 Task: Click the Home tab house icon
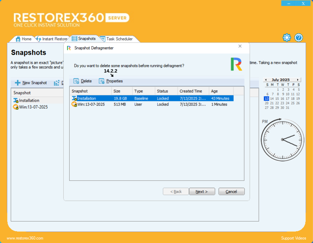[18, 39]
